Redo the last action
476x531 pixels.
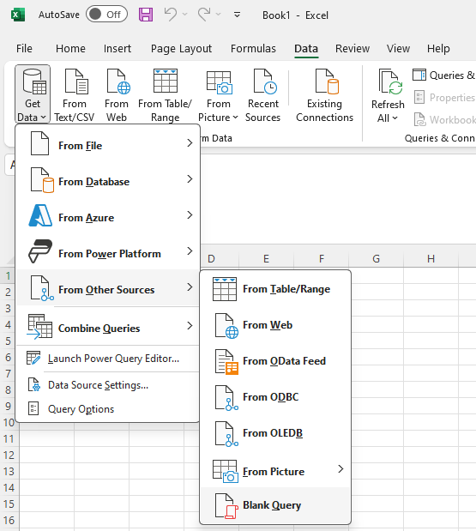coord(204,15)
